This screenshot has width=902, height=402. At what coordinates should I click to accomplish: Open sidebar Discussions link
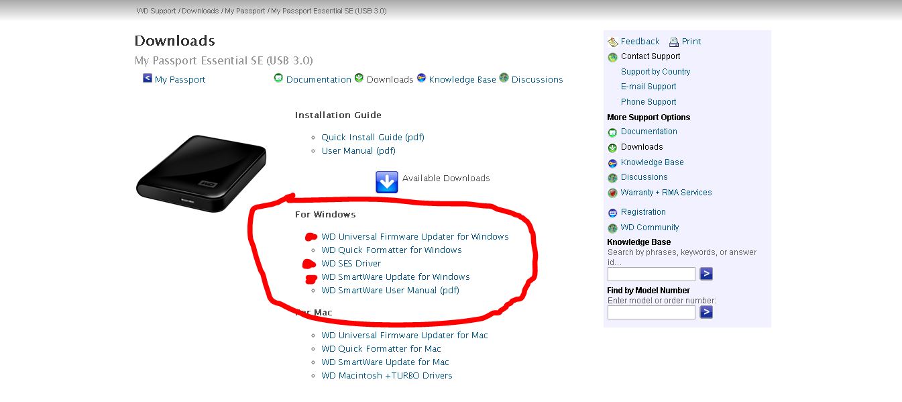tap(644, 177)
